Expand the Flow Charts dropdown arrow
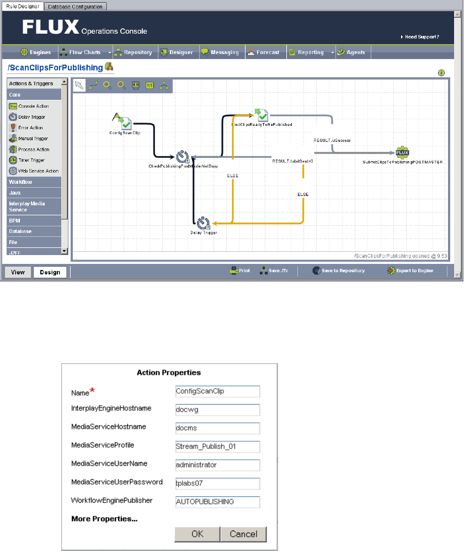Screen dimensions: 464x551 [x=109, y=52]
